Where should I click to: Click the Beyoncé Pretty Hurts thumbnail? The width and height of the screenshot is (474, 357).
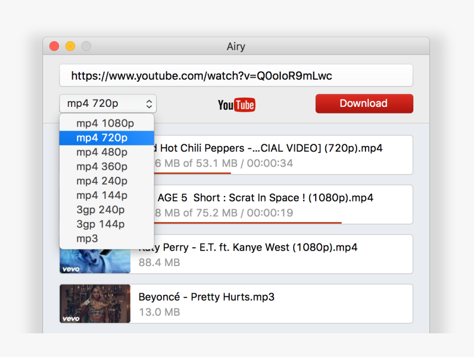tap(95, 304)
